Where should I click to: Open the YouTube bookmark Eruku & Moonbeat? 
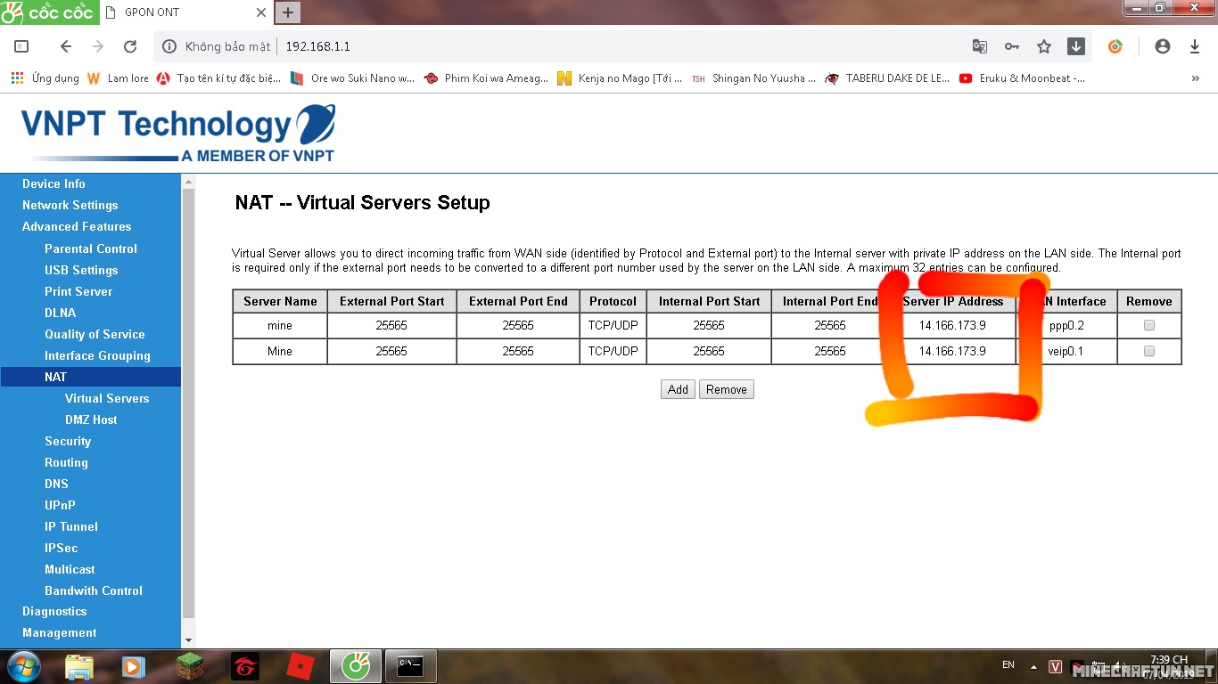[1022, 78]
